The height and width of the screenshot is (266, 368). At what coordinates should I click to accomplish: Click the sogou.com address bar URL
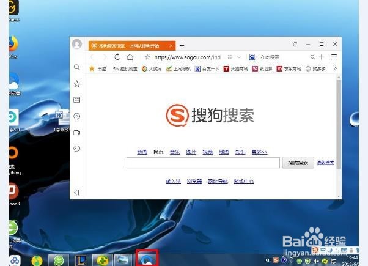(187, 57)
